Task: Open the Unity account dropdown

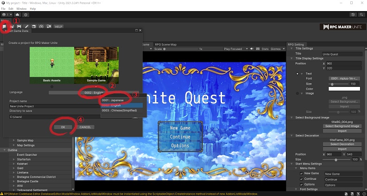Action: coord(7,14)
